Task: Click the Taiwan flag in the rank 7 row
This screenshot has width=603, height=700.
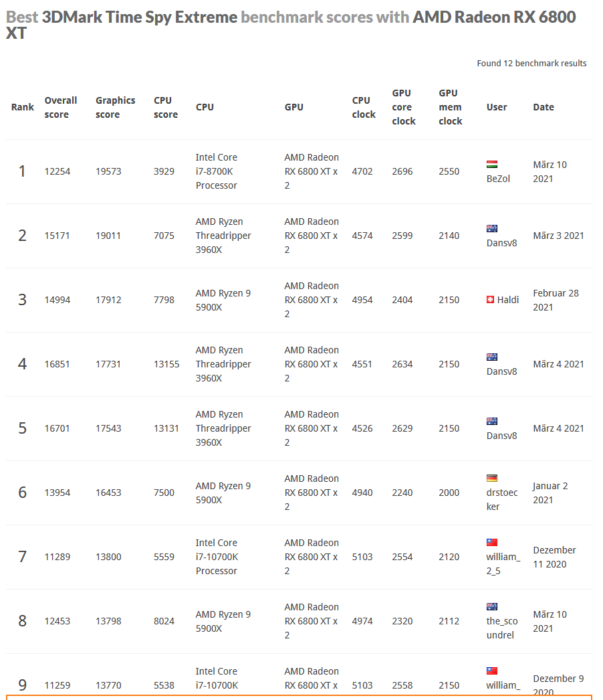Action: [x=491, y=543]
